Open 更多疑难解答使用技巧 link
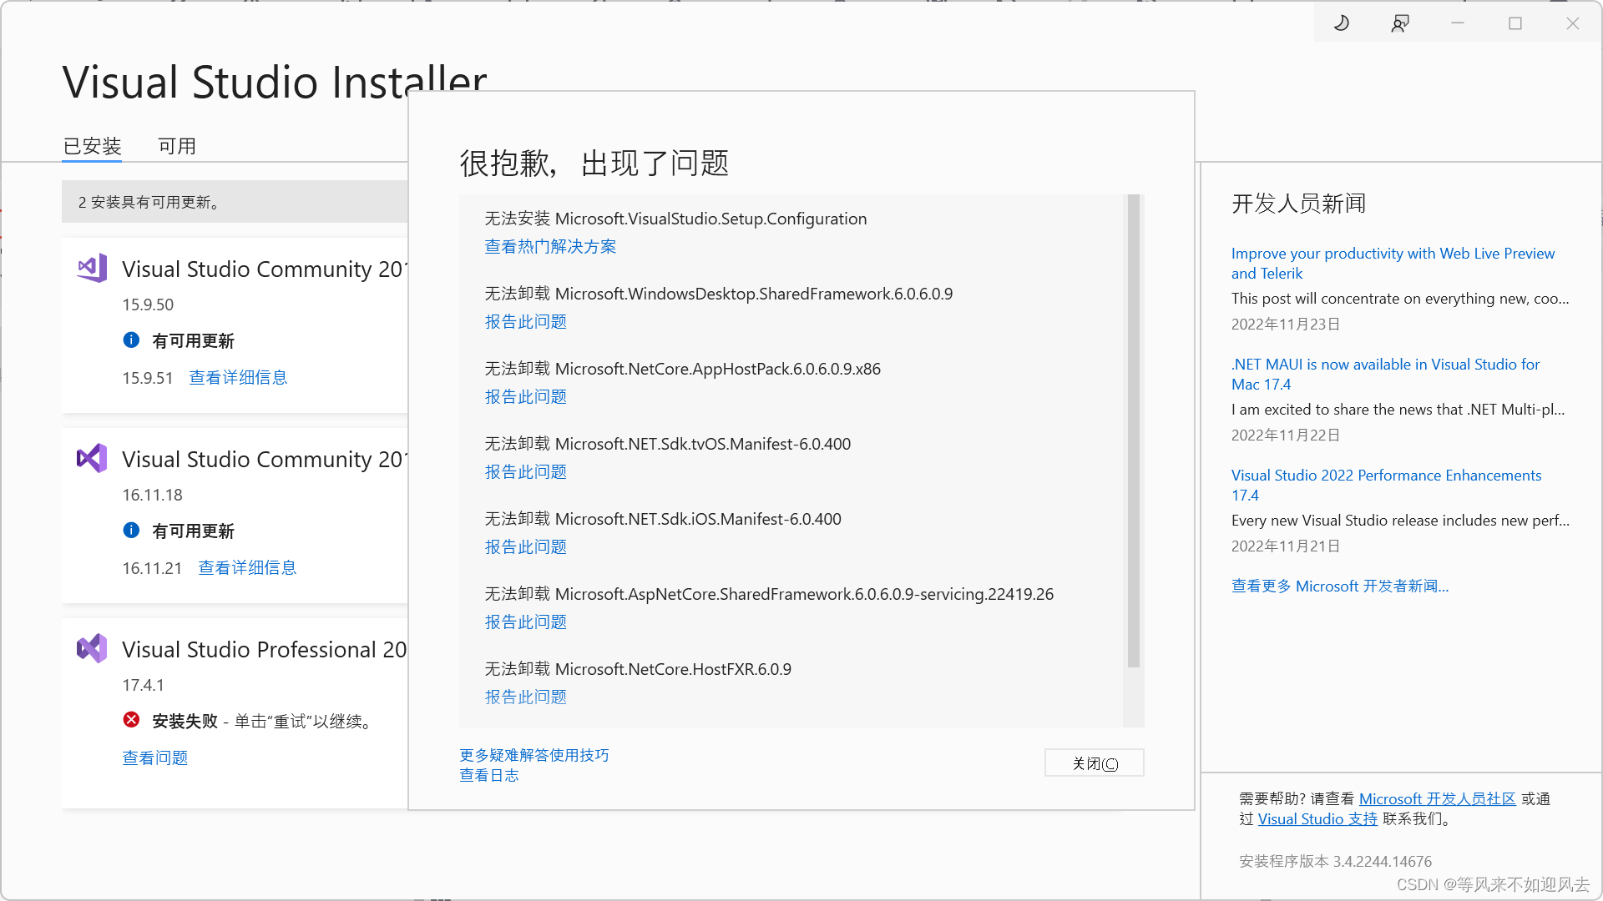1603x901 pixels. pyautogui.click(x=534, y=755)
